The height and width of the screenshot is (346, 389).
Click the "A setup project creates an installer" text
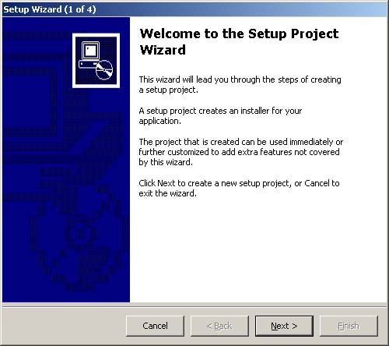coord(220,115)
